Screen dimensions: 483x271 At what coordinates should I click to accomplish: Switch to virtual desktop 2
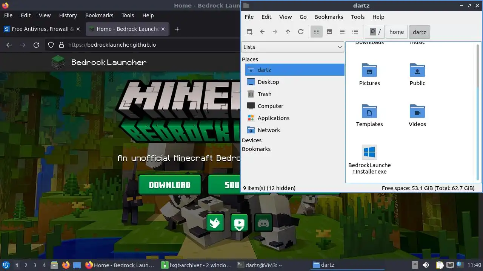(26, 265)
